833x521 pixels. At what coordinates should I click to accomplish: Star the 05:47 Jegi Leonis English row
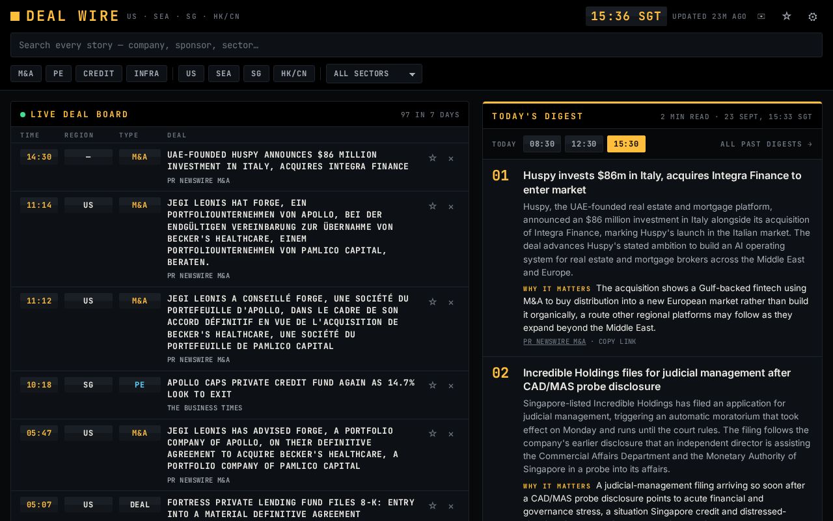tap(432, 433)
